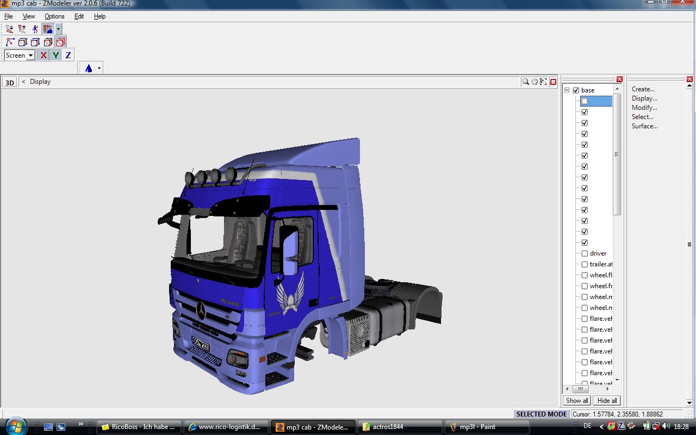Uncheck the base node checkbox

pyautogui.click(x=576, y=90)
